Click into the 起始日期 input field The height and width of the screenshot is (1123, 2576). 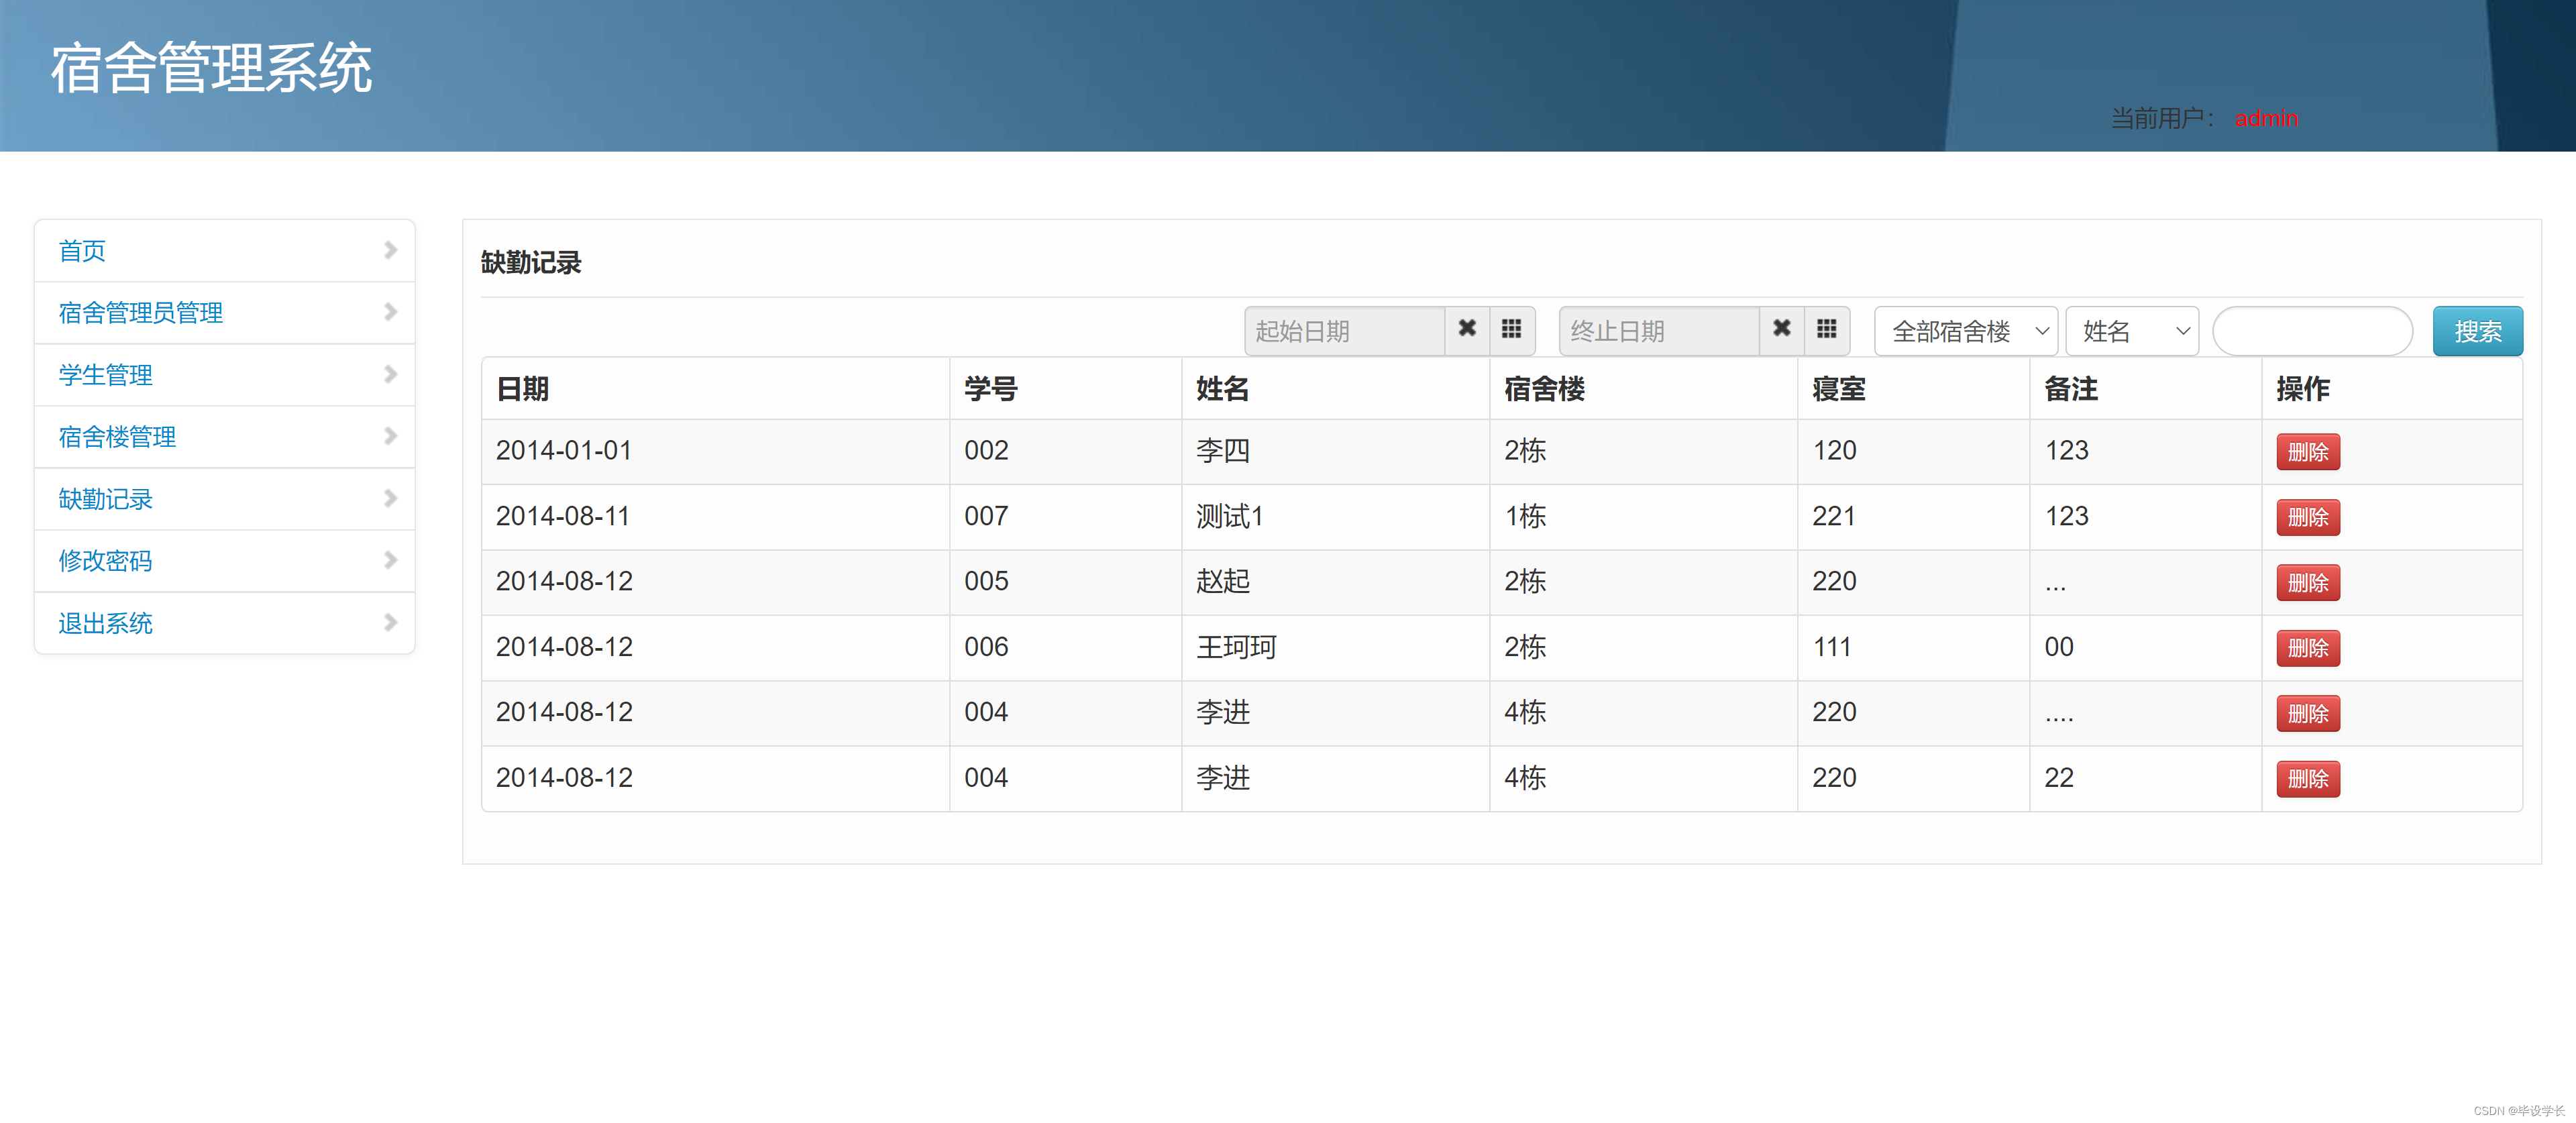pos(1343,331)
